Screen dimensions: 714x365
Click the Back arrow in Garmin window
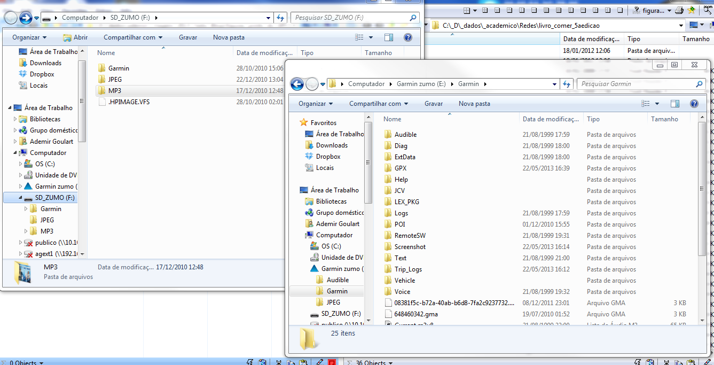point(297,84)
